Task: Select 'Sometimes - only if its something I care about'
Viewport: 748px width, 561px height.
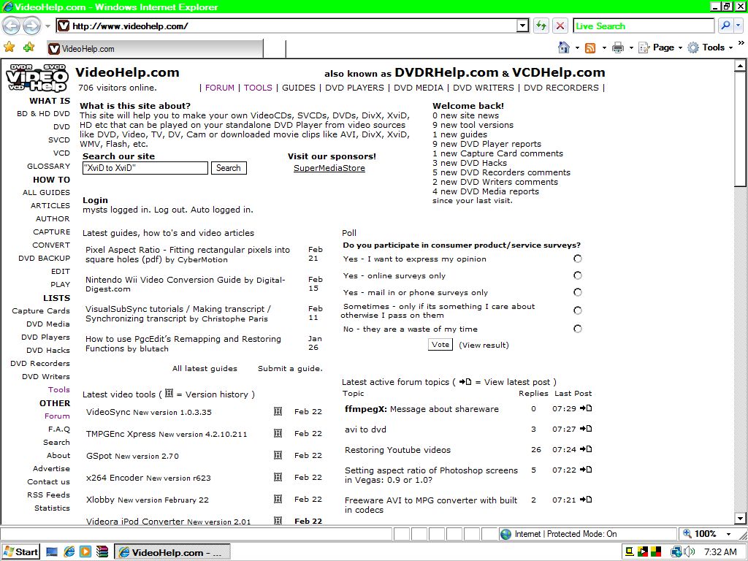Action: point(578,310)
